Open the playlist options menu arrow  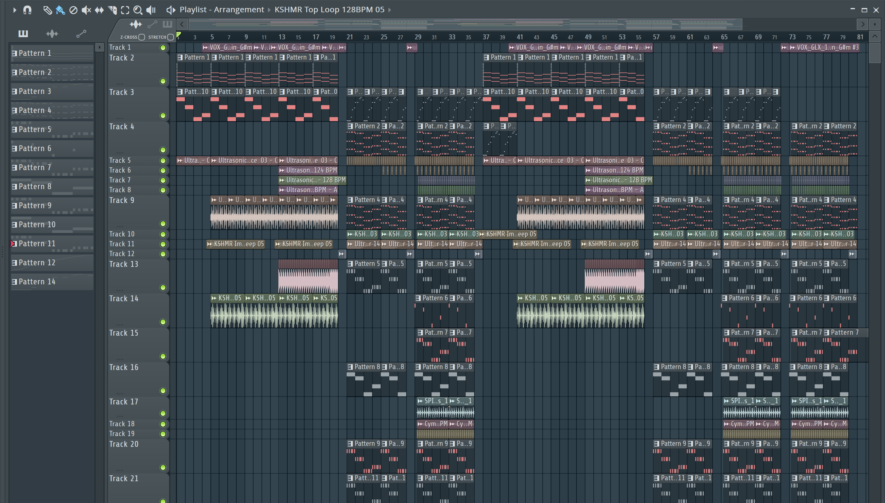(x=14, y=10)
